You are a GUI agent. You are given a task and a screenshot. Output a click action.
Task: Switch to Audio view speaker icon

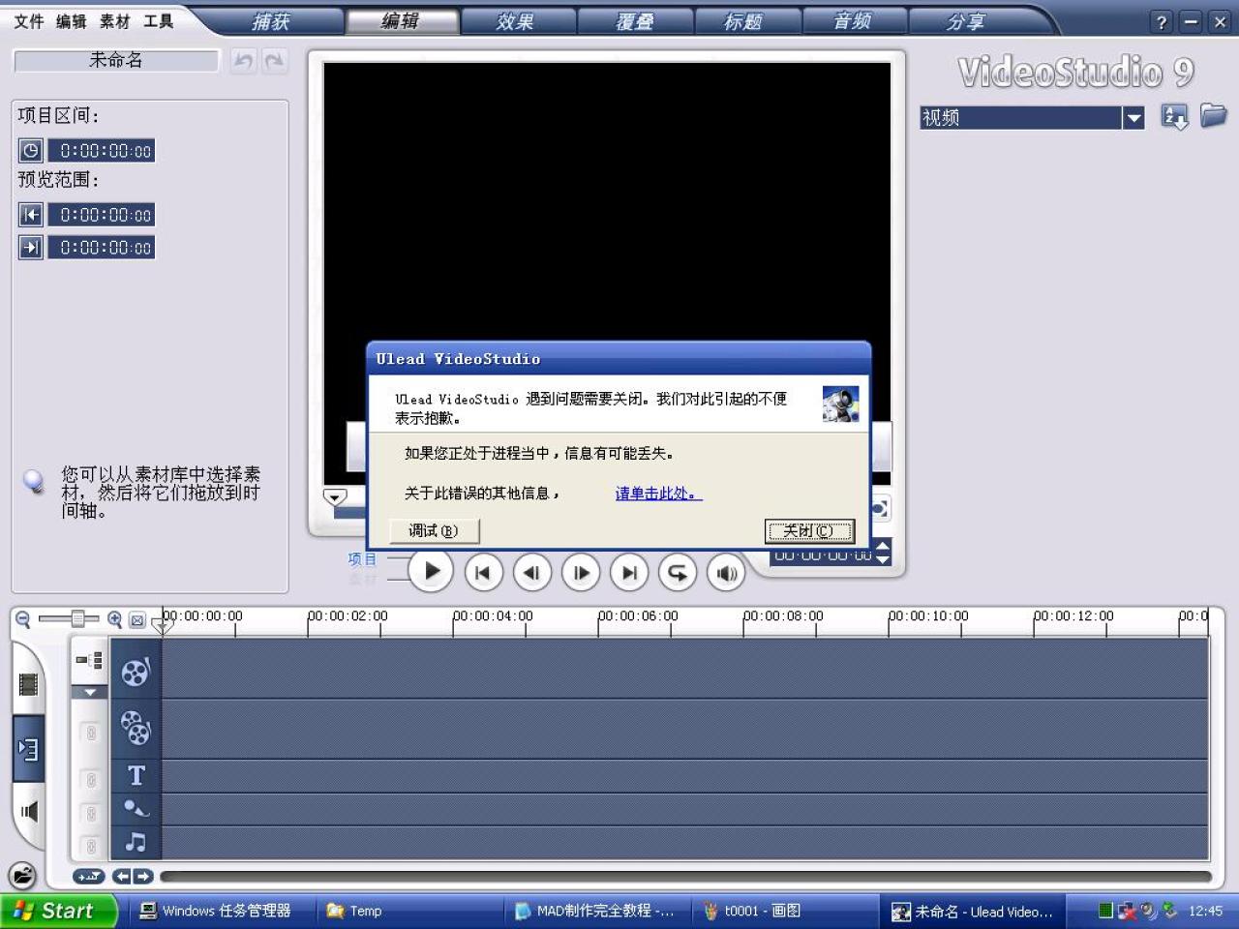point(28,811)
